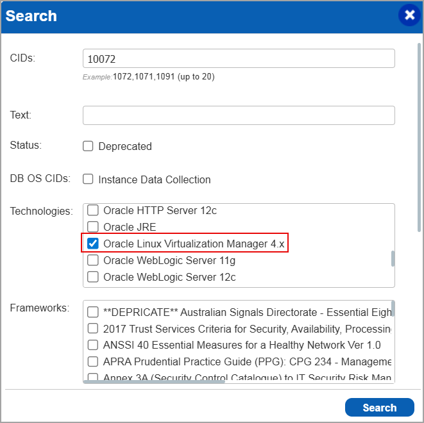Image resolution: width=424 pixels, height=423 pixels.
Task: Select APRA Prudential Practice Guide framework
Action: 93,361
